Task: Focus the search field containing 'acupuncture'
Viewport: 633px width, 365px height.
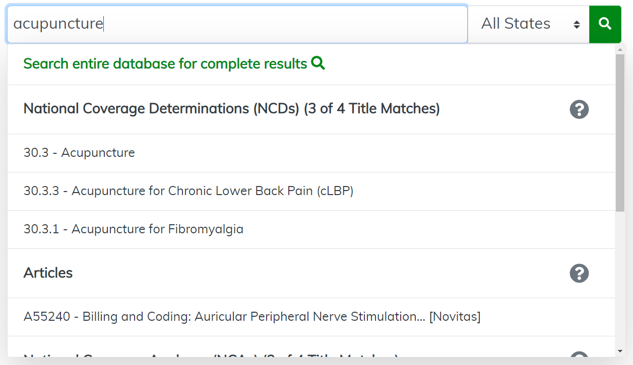Action: click(237, 24)
